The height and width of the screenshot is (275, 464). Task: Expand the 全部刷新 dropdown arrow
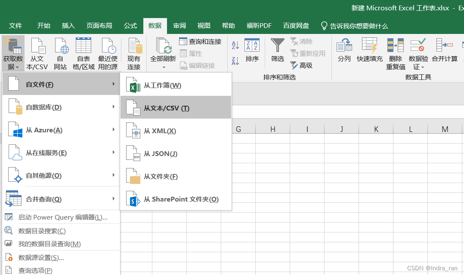164,67
